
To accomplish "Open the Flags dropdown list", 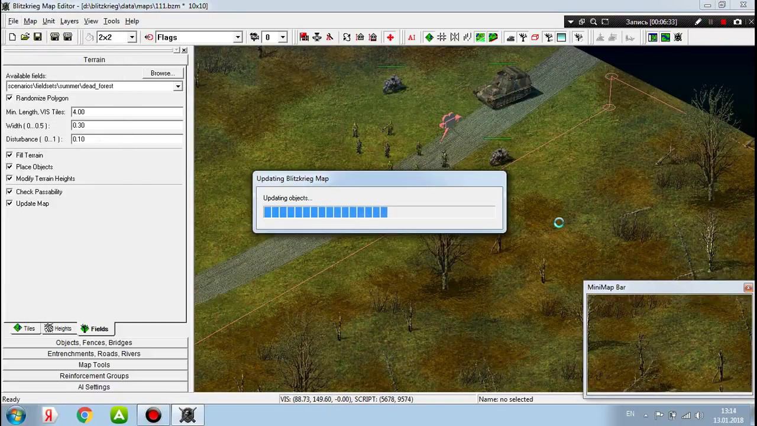I will 238,37.
